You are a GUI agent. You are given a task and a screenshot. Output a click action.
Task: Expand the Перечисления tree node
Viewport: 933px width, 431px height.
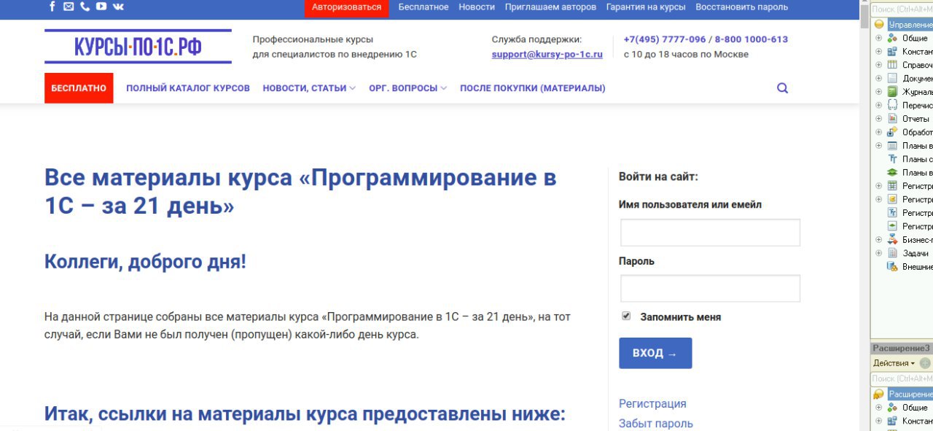(878, 105)
